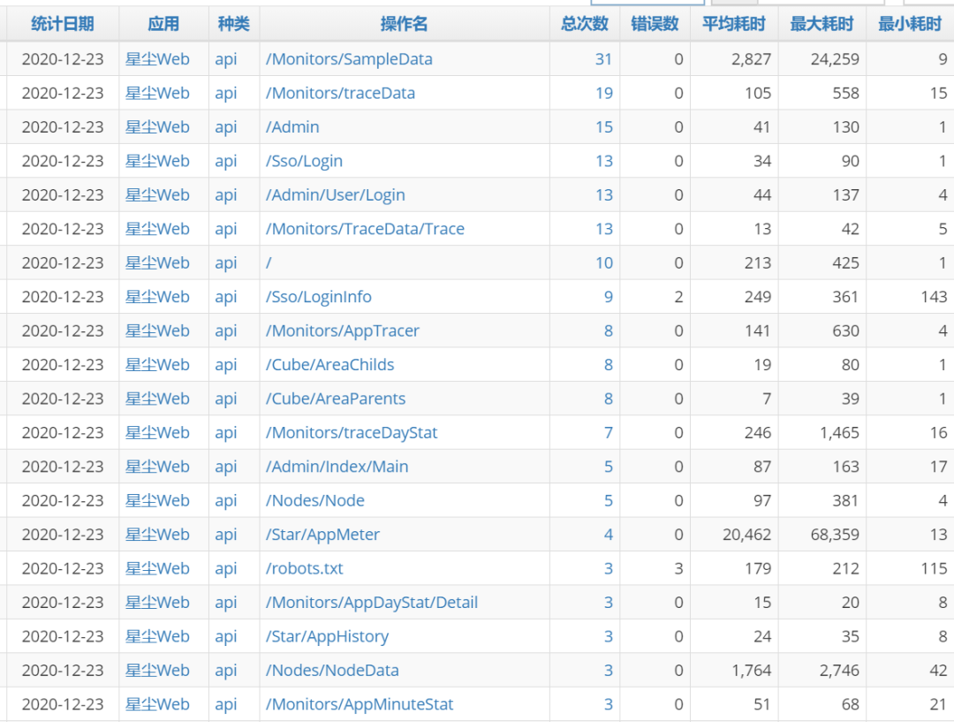
Task: Click api type link in /Nodes/NodeData row
Action: [226, 672]
